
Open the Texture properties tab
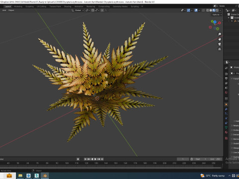point(226,138)
